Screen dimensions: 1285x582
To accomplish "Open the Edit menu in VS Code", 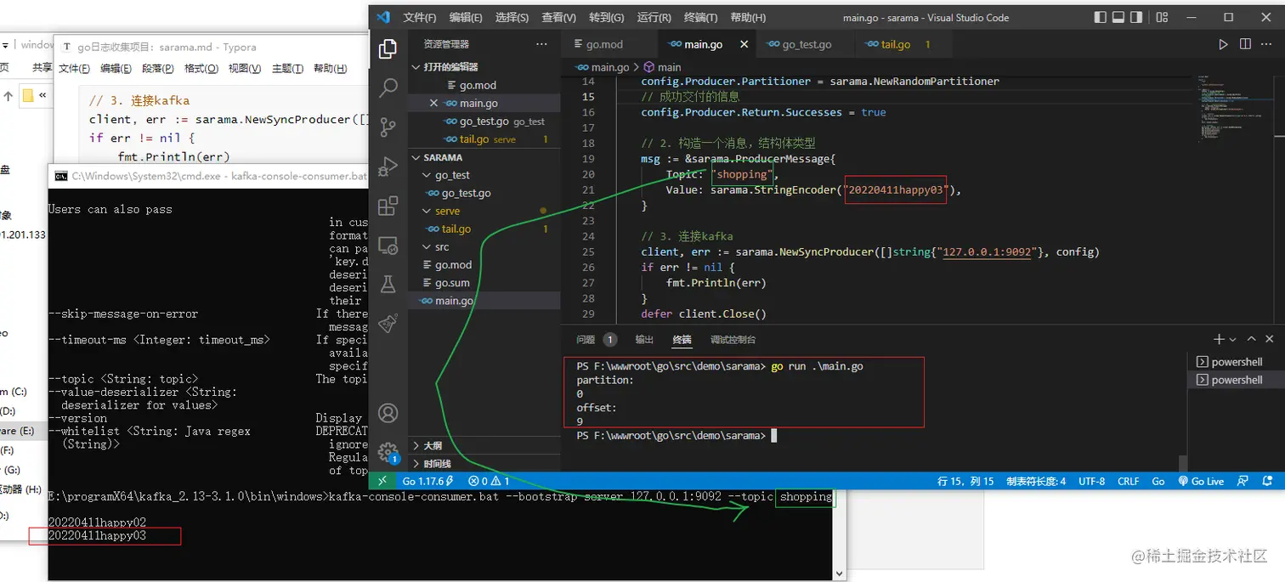I will click(x=466, y=17).
